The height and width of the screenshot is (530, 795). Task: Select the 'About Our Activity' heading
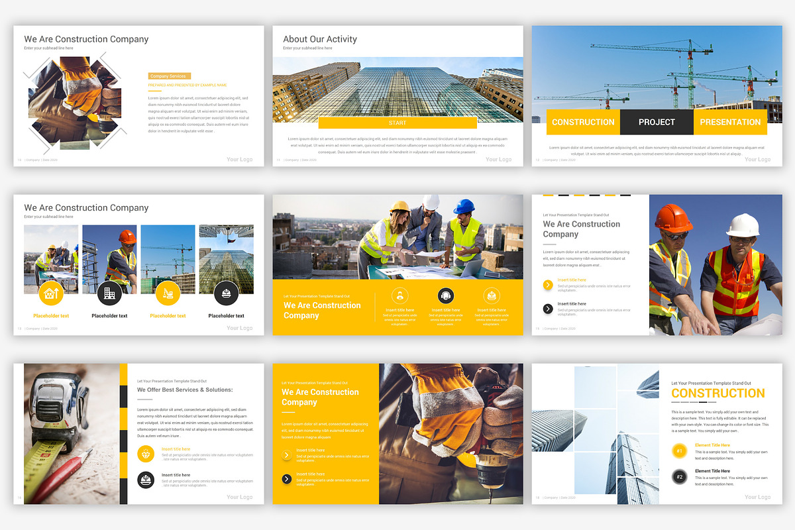click(x=320, y=39)
